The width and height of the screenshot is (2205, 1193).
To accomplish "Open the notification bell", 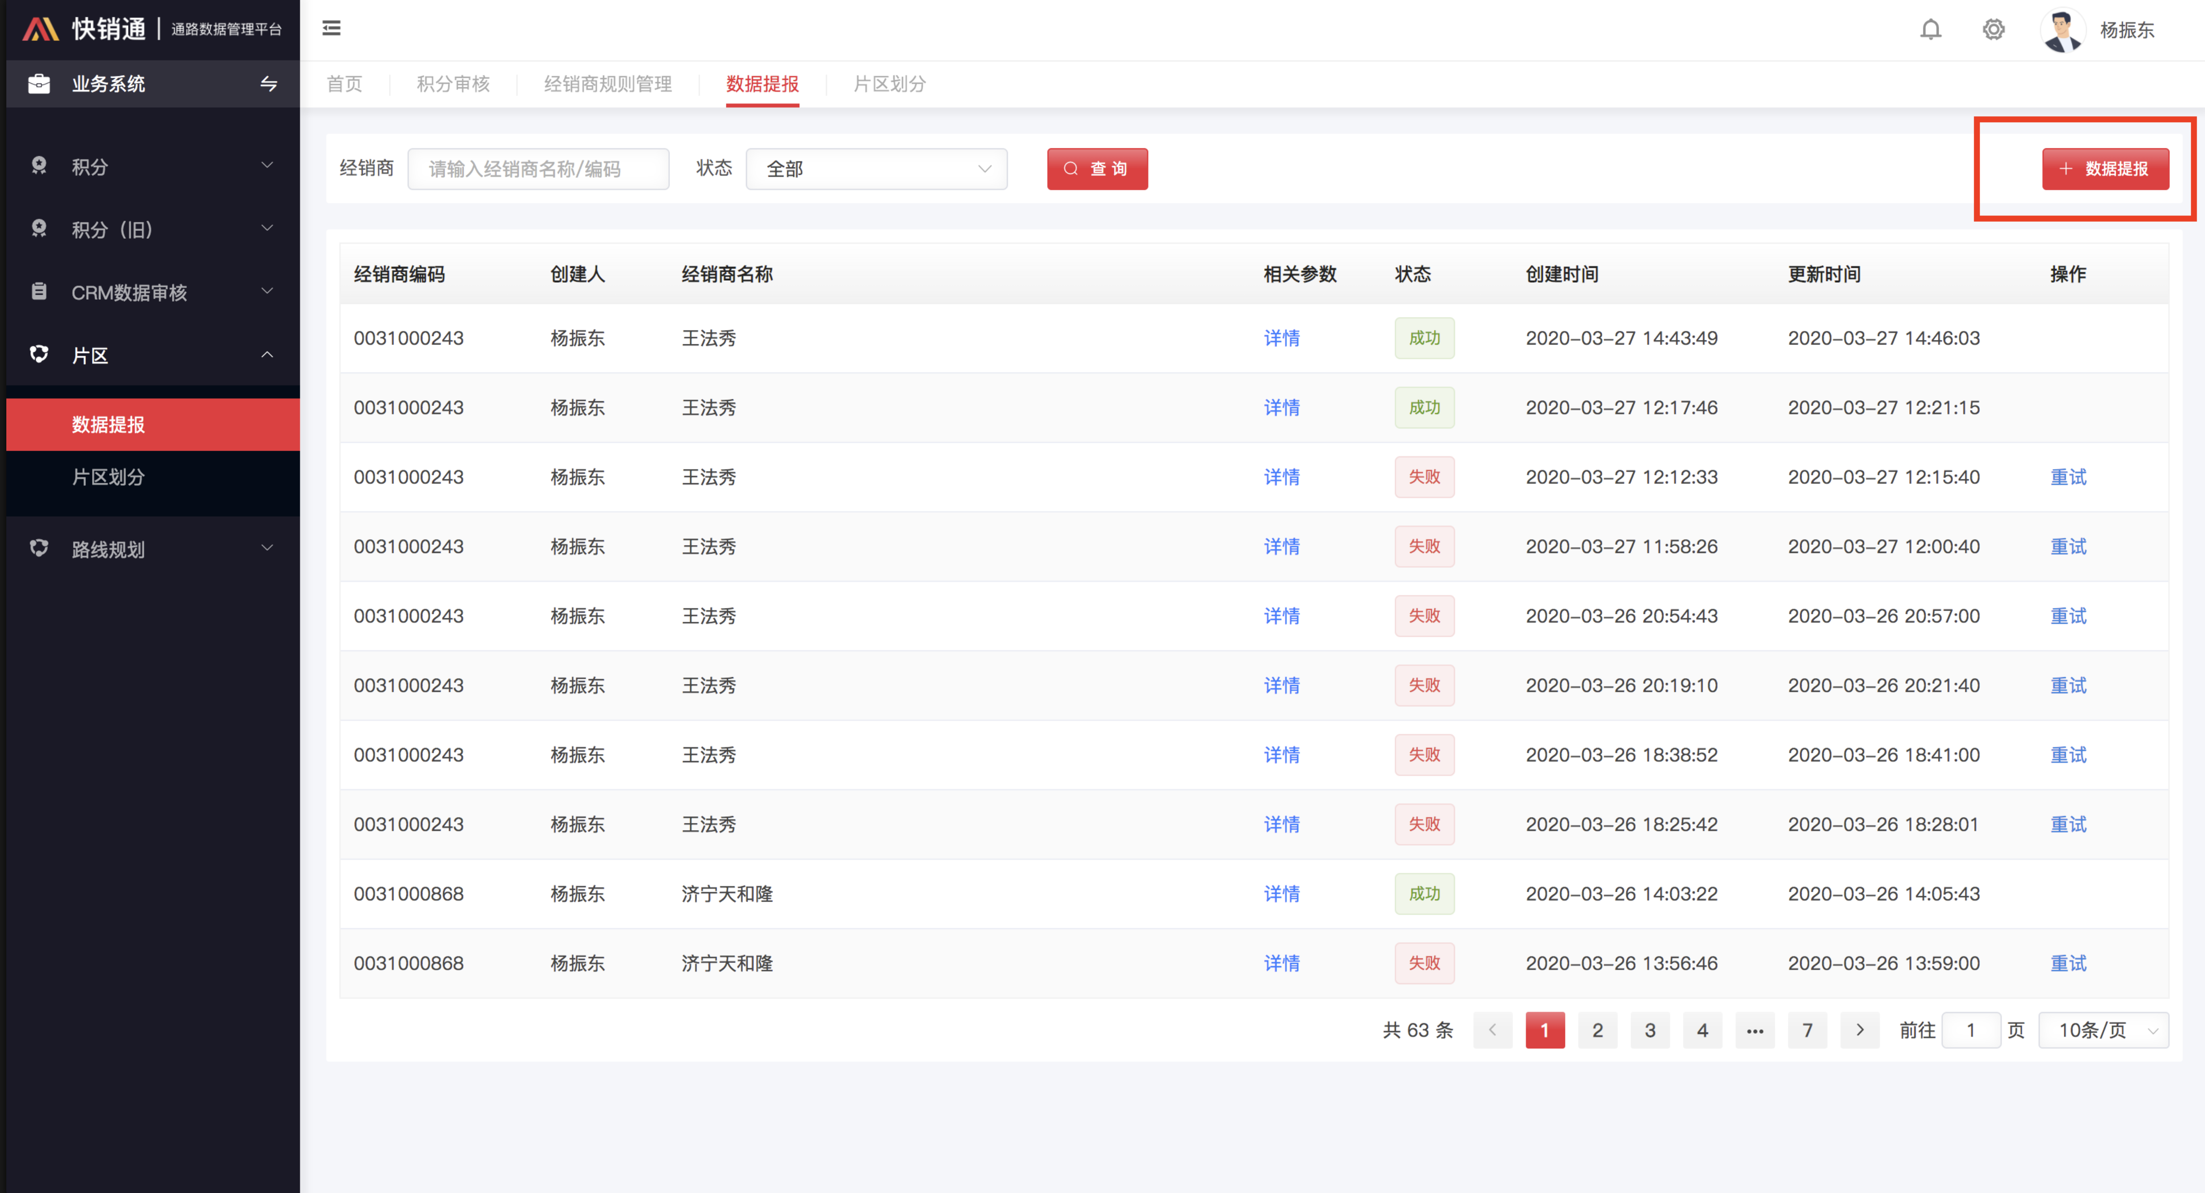I will (x=1930, y=29).
